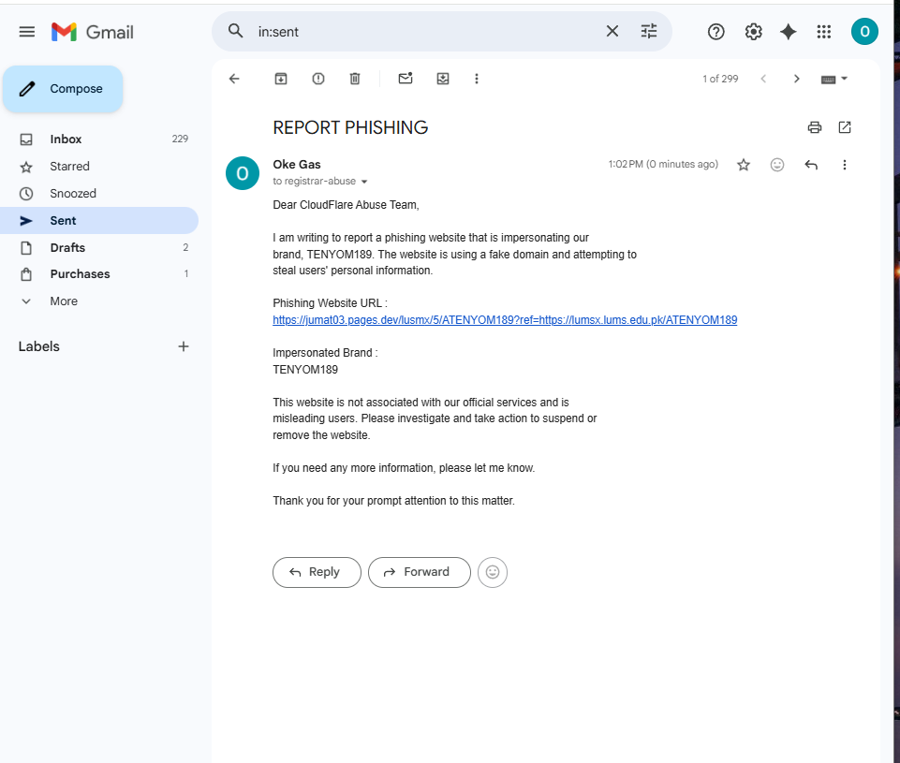Click the Reply button below the message
This screenshot has width=900, height=763.
(x=317, y=572)
